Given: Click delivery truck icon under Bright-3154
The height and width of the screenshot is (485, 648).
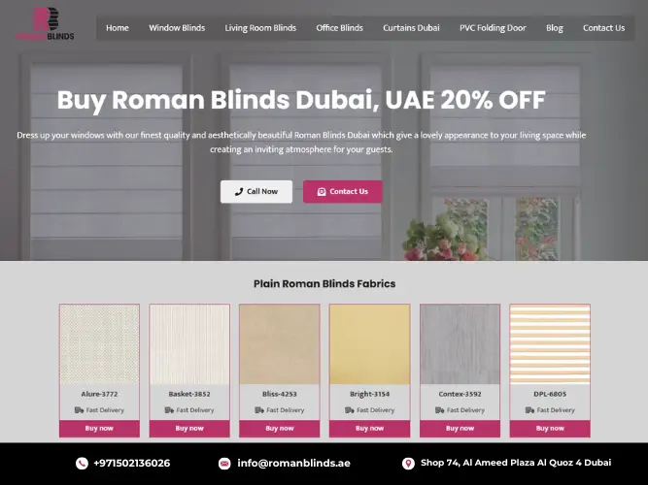Looking at the screenshot, I should [x=349, y=410].
